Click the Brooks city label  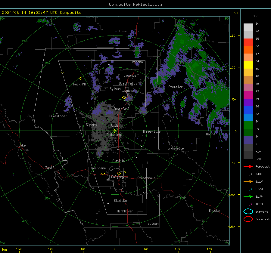(x=214, y=211)
